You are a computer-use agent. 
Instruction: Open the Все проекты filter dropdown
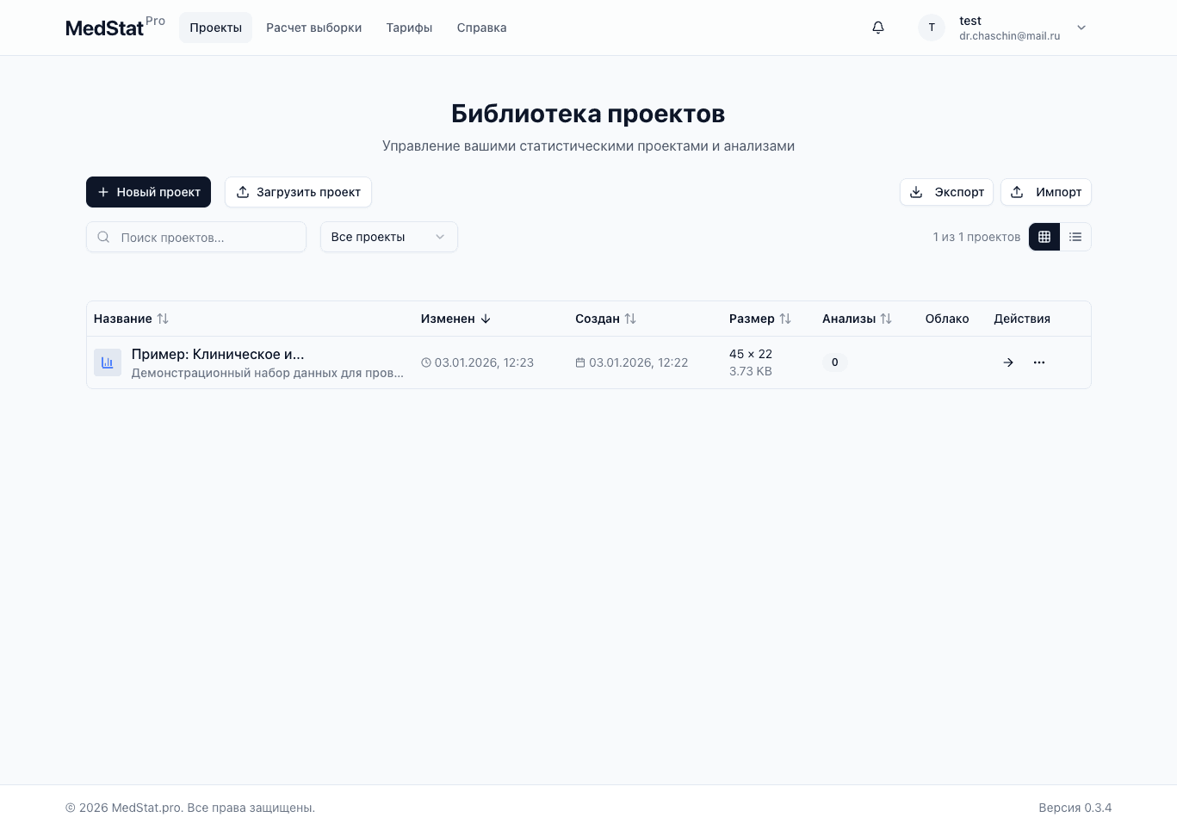(x=388, y=237)
